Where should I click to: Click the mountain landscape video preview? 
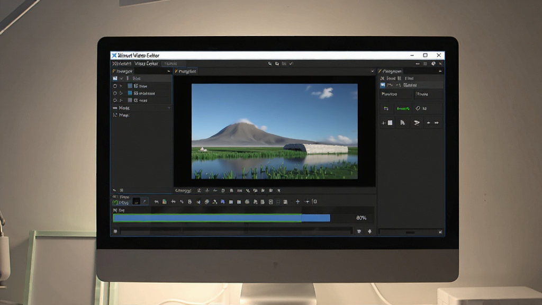275,131
